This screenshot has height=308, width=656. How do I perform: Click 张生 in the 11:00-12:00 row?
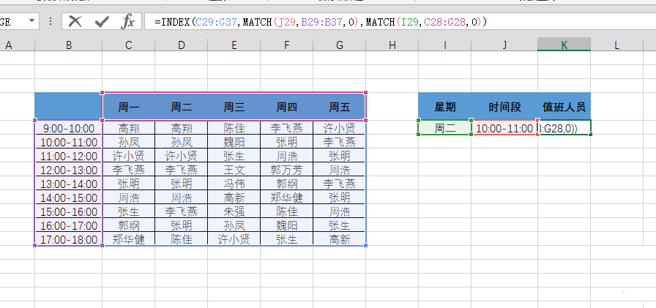pos(234,156)
